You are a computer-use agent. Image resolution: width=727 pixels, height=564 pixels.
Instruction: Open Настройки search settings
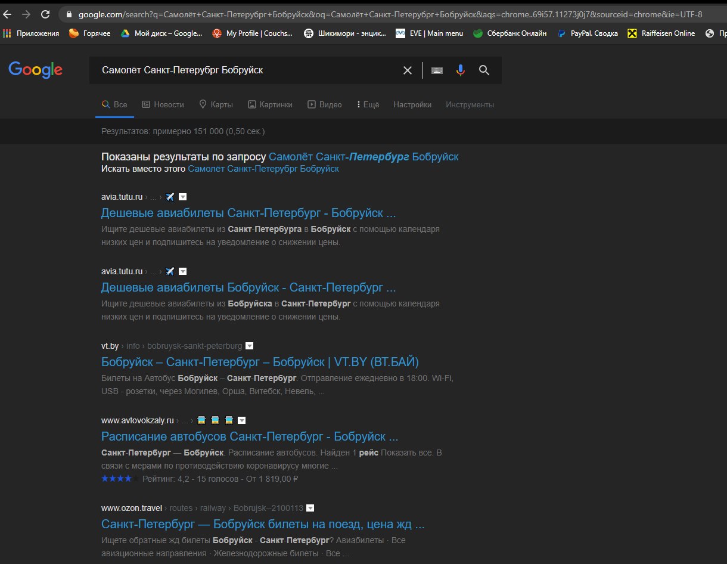tap(412, 104)
